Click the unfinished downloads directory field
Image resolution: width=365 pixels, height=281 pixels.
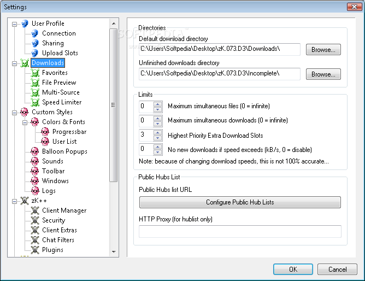(x=220, y=74)
